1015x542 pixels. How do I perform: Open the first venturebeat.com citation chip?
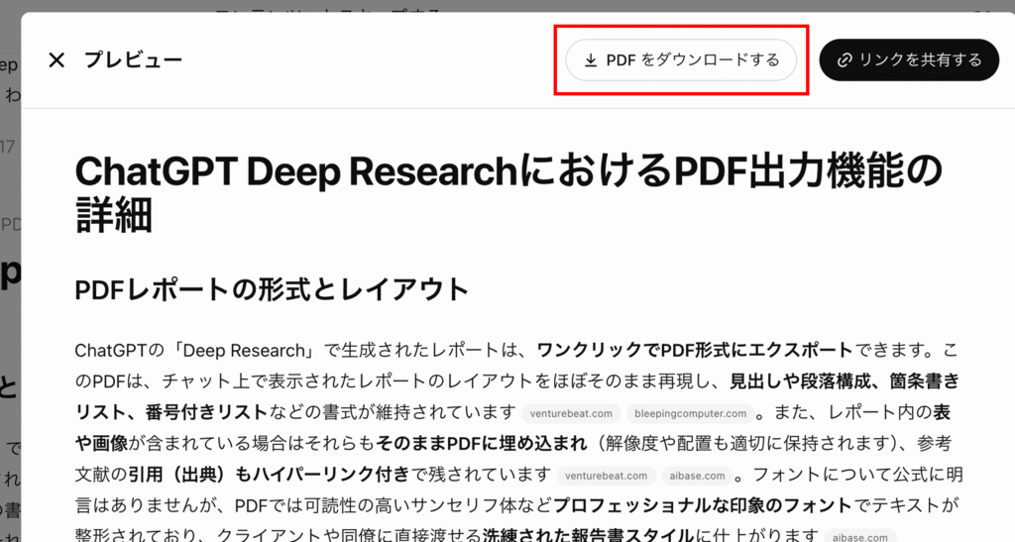point(571,413)
